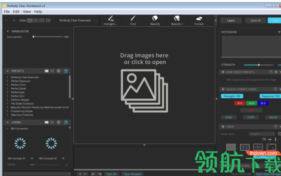Apply the Vivid preset brush
The image size is (281, 176).
click(x=133, y=21)
